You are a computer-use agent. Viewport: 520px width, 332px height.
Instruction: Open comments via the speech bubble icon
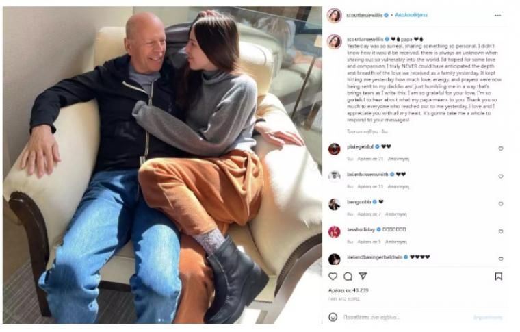click(x=348, y=277)
